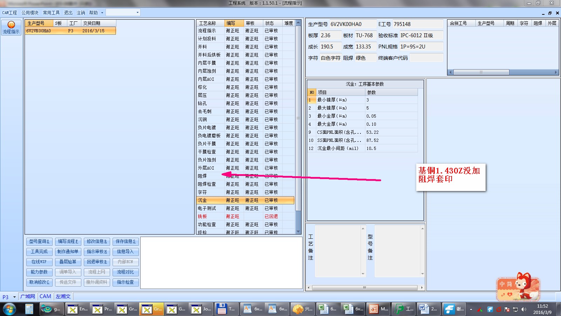Click the orange 流程指示 icon in sidebar
Viewport: 561px width, 316px height.
pyautogui.click(x=11, y=27)
